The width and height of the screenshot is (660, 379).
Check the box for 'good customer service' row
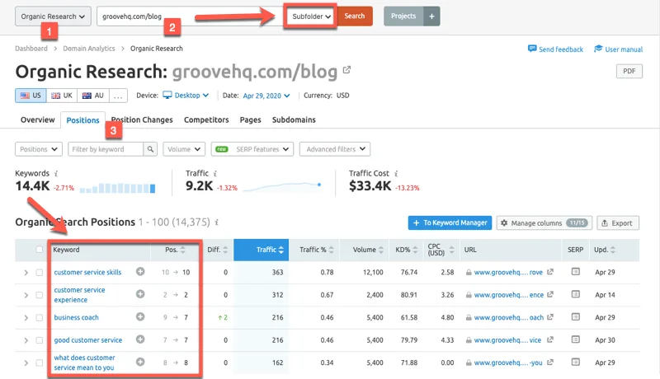39,340
